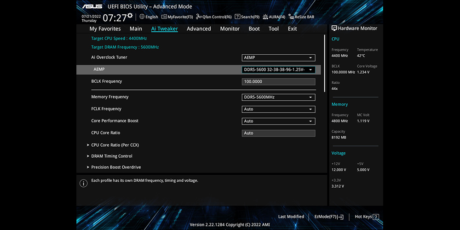Select the Ai Tweaker tab

pos(164,29)
